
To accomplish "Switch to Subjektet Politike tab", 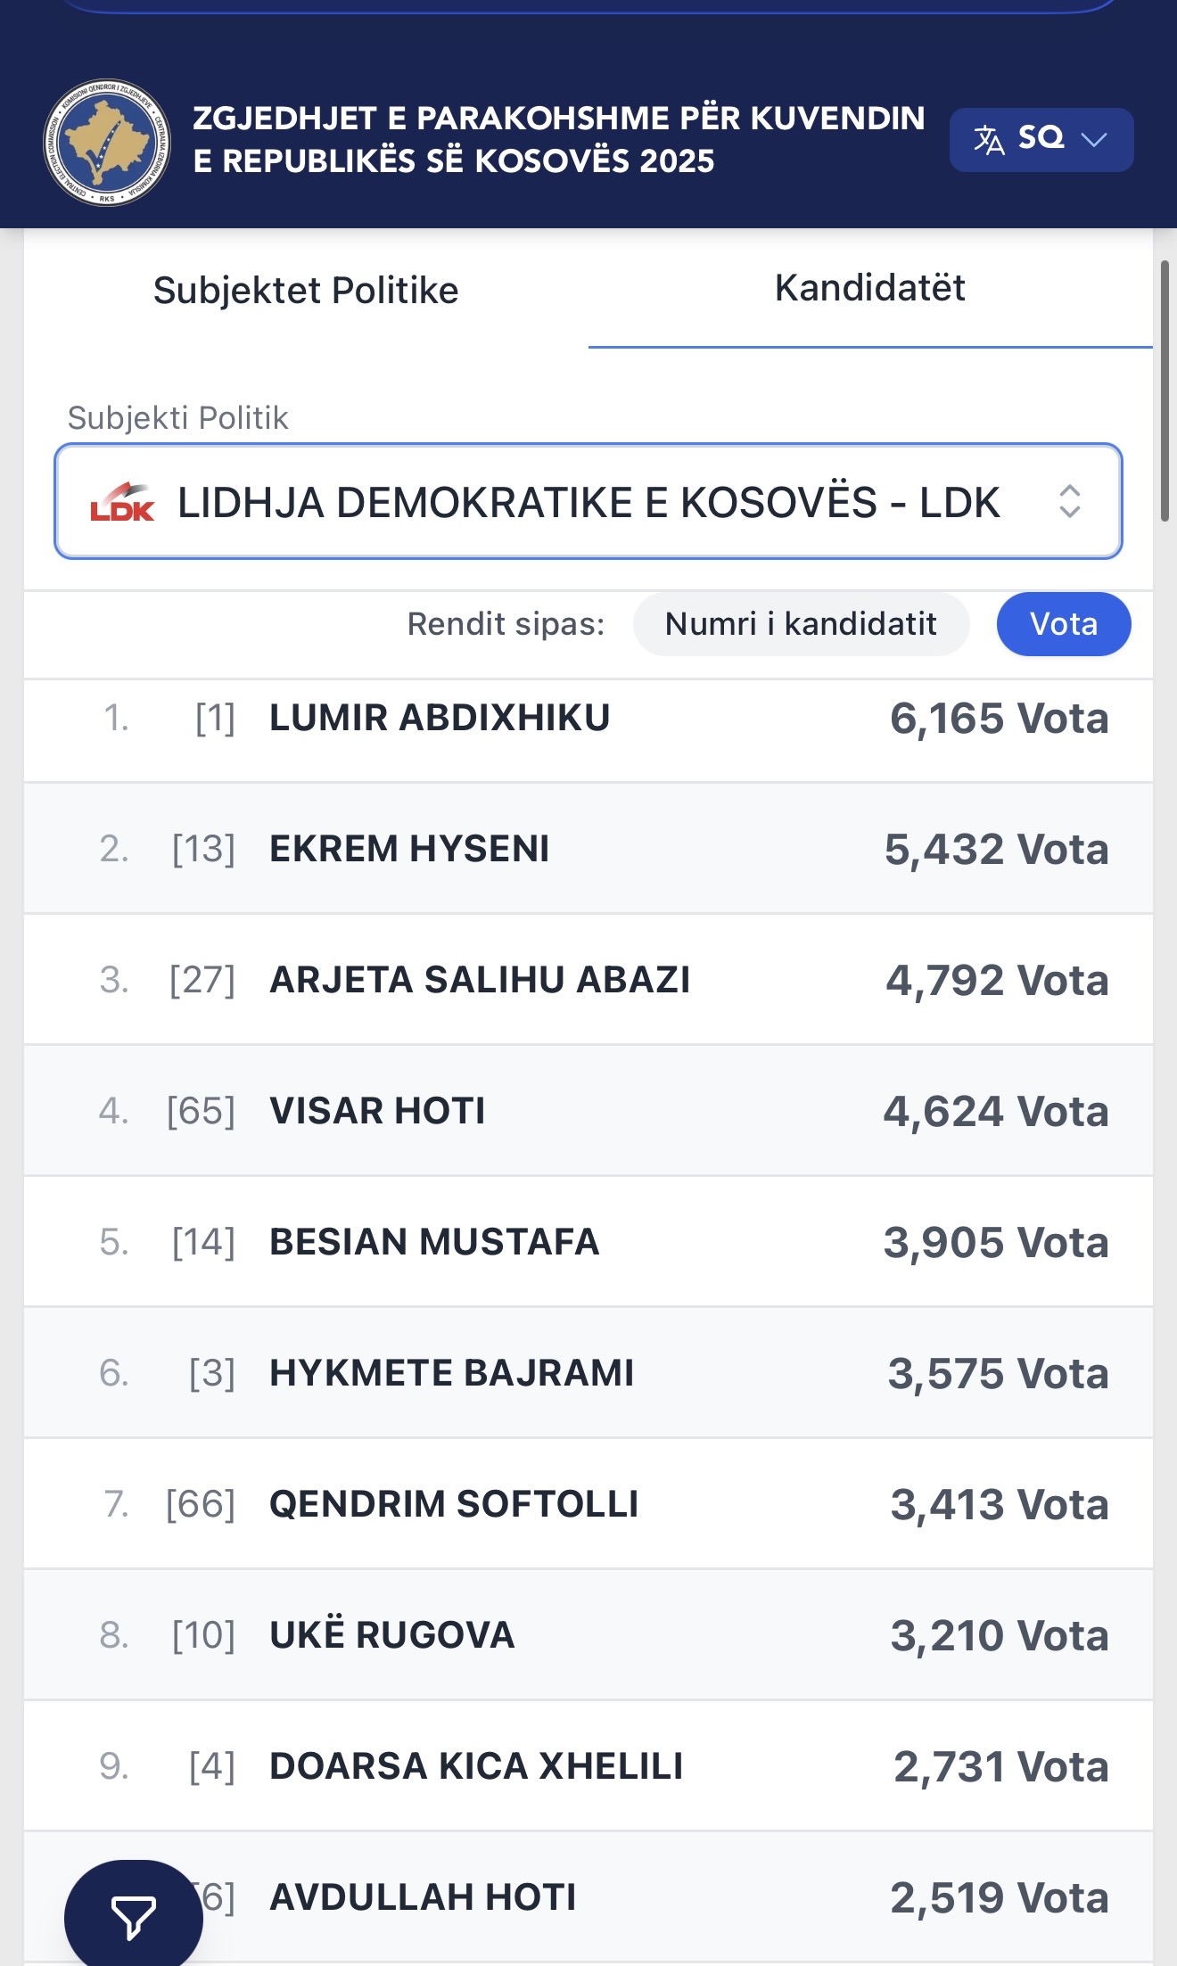I will 306,291.
